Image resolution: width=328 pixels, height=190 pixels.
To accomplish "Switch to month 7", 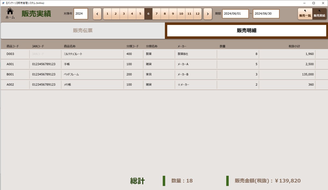I will (157, 14).
